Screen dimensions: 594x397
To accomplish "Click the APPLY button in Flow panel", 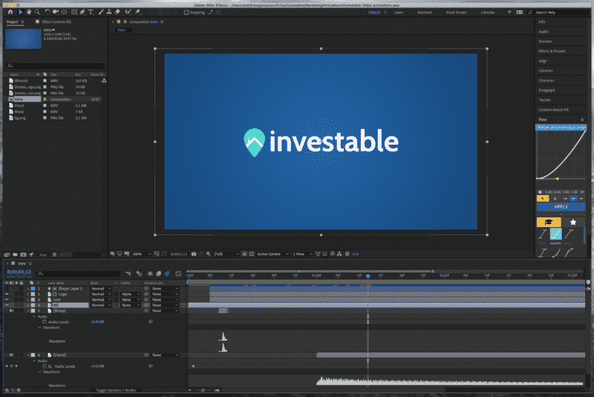I will coord(561,206).
